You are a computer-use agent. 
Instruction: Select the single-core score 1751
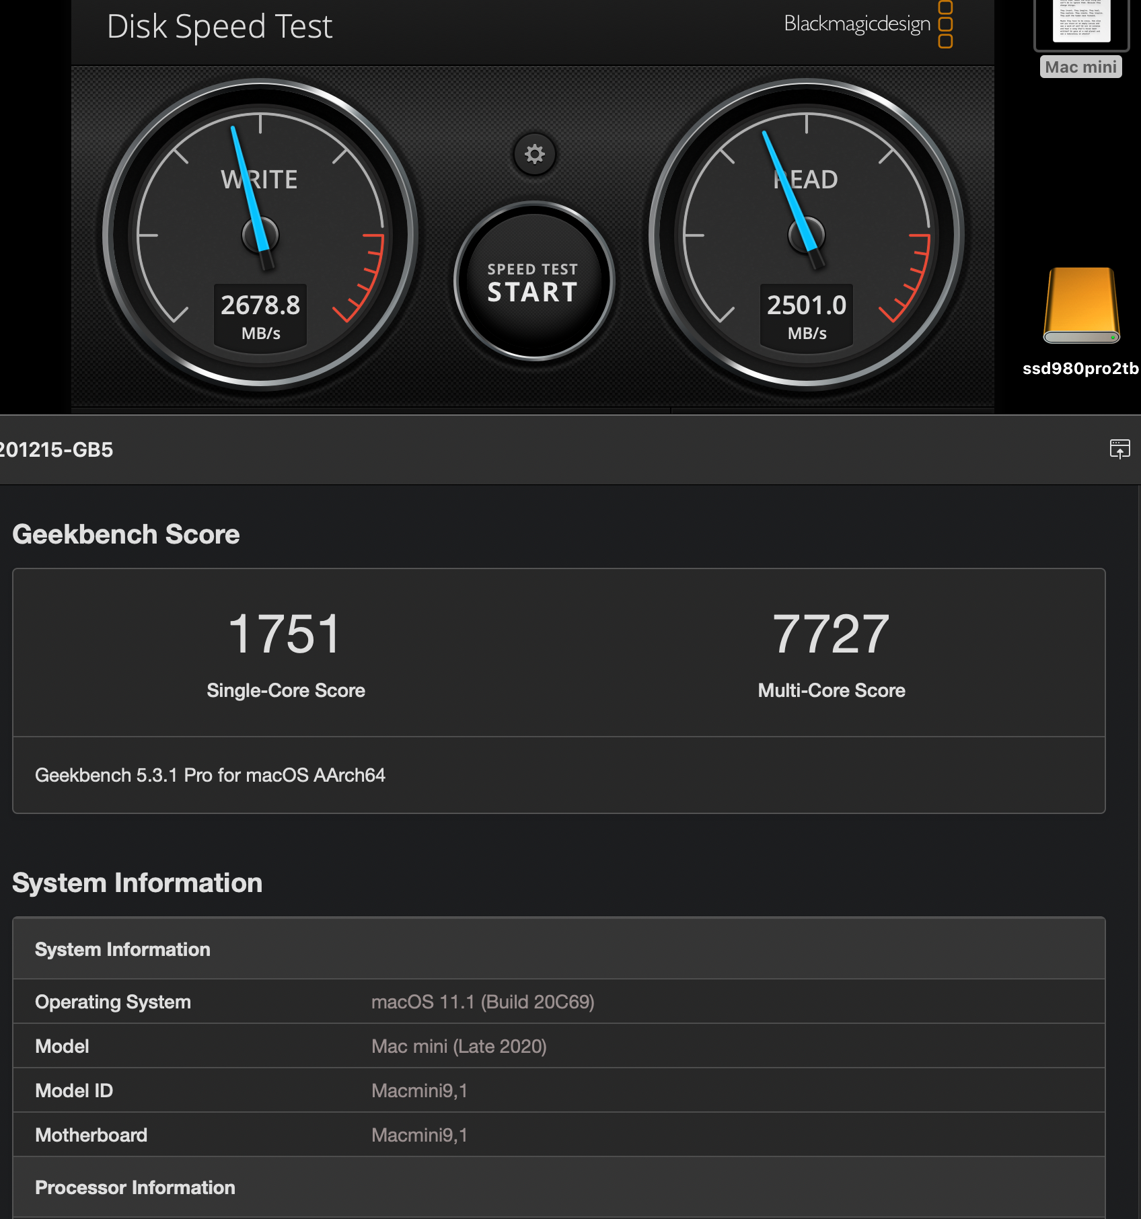285,634
